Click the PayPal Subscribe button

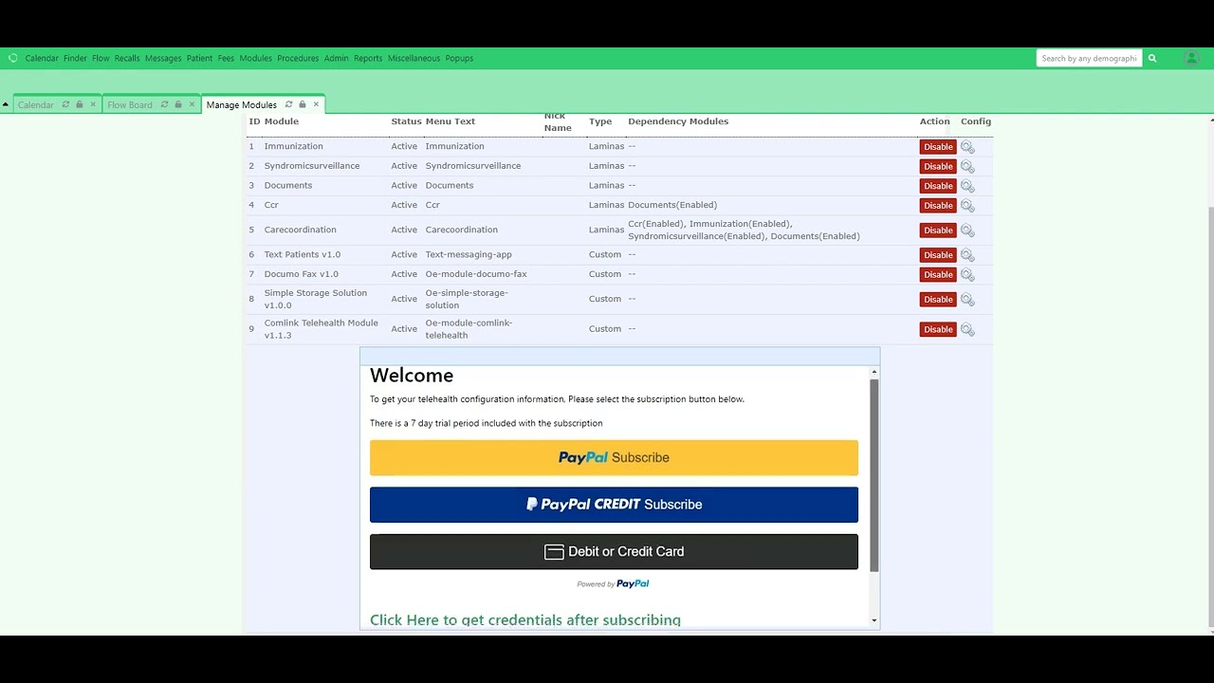[614, 457]
